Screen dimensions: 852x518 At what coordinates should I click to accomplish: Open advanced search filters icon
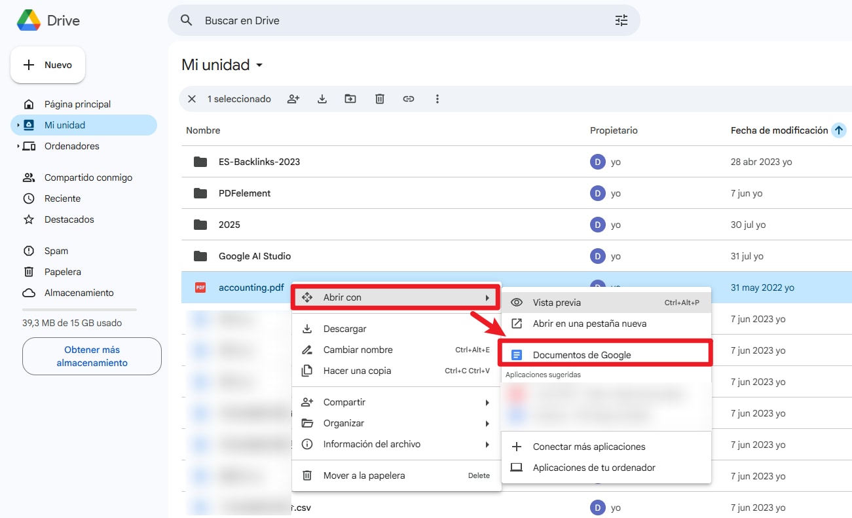pos(621,20)
